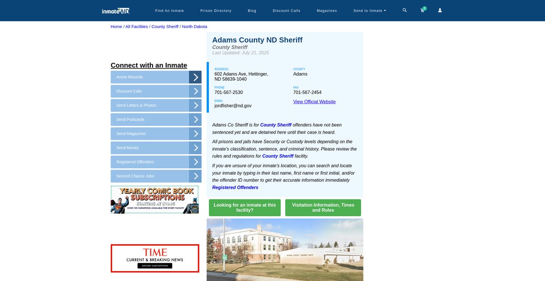Click the Adams County ND Sheriff heading
The width and height of the screenshot is (545, 281).
(x=258, y=40)
